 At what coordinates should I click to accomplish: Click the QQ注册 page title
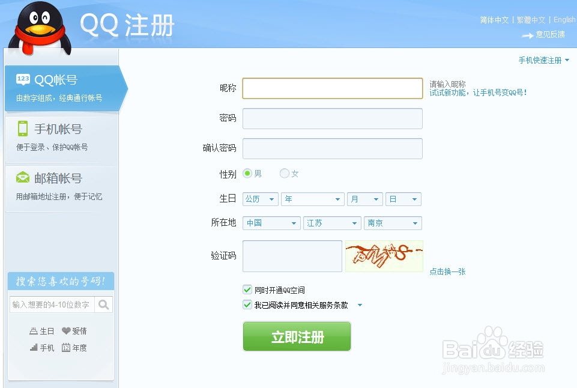pyautogui.click(x=127, y=25)
